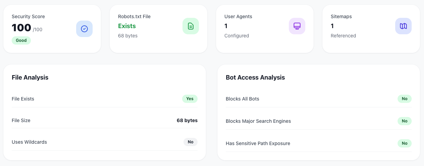Click the Sitemaps map icon
The width and height of the screenshot is (424, 166).
pyautogui.click(x=403, y=26)
